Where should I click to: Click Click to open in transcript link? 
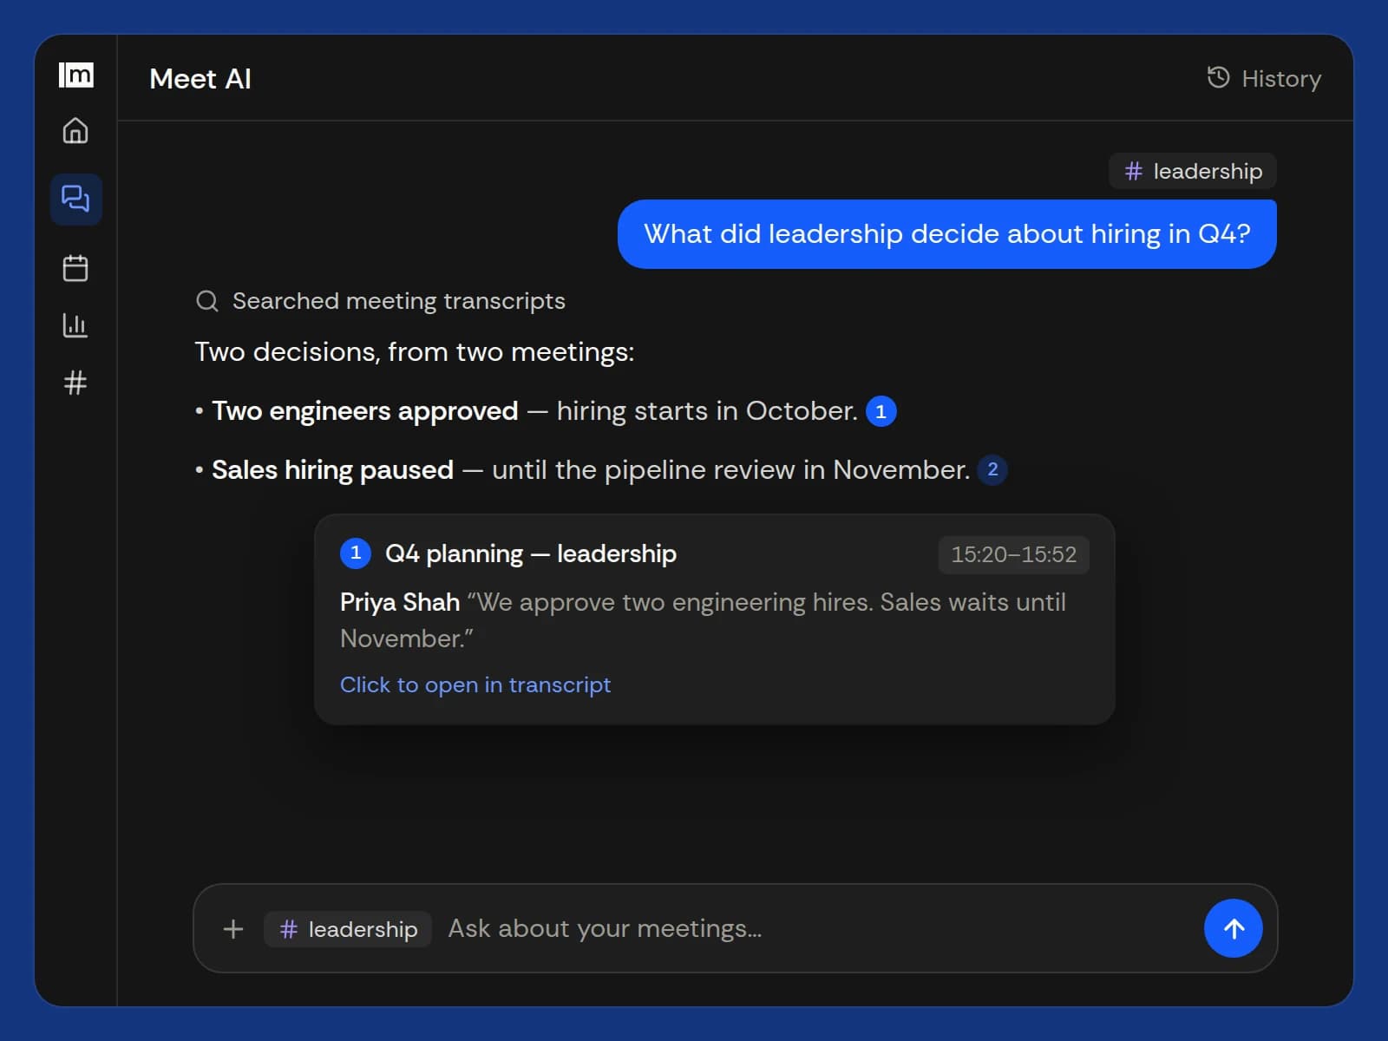coord(475,684)
